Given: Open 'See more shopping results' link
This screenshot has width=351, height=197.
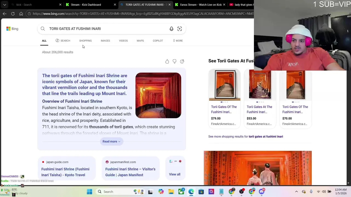Looking at the screenshot, I should 246,137.
